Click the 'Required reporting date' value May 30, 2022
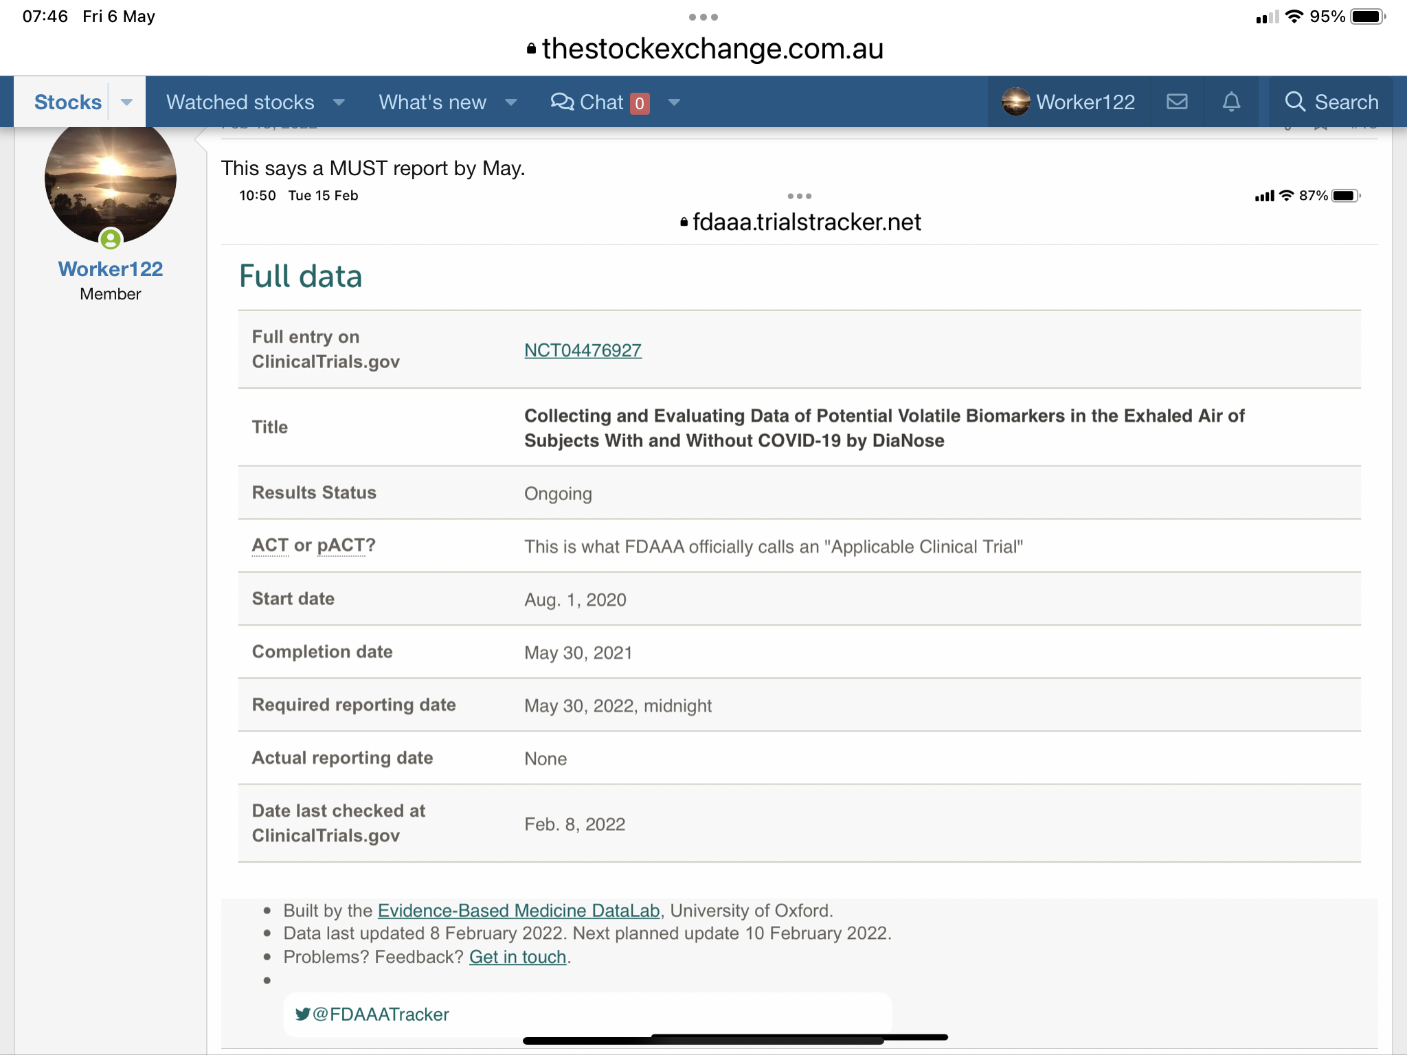 [x=618, y=705]
